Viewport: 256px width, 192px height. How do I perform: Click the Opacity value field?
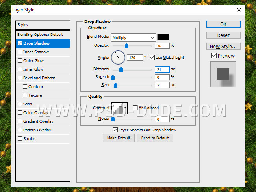(x=162, y=46)
